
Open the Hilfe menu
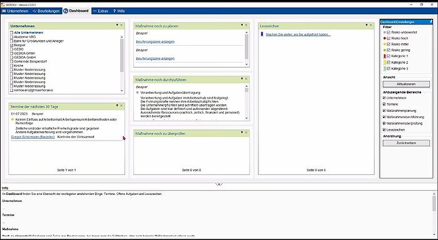click(119, 11)
